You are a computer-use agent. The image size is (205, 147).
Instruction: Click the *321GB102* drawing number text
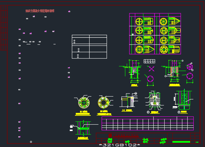click(x=120, y=145)
